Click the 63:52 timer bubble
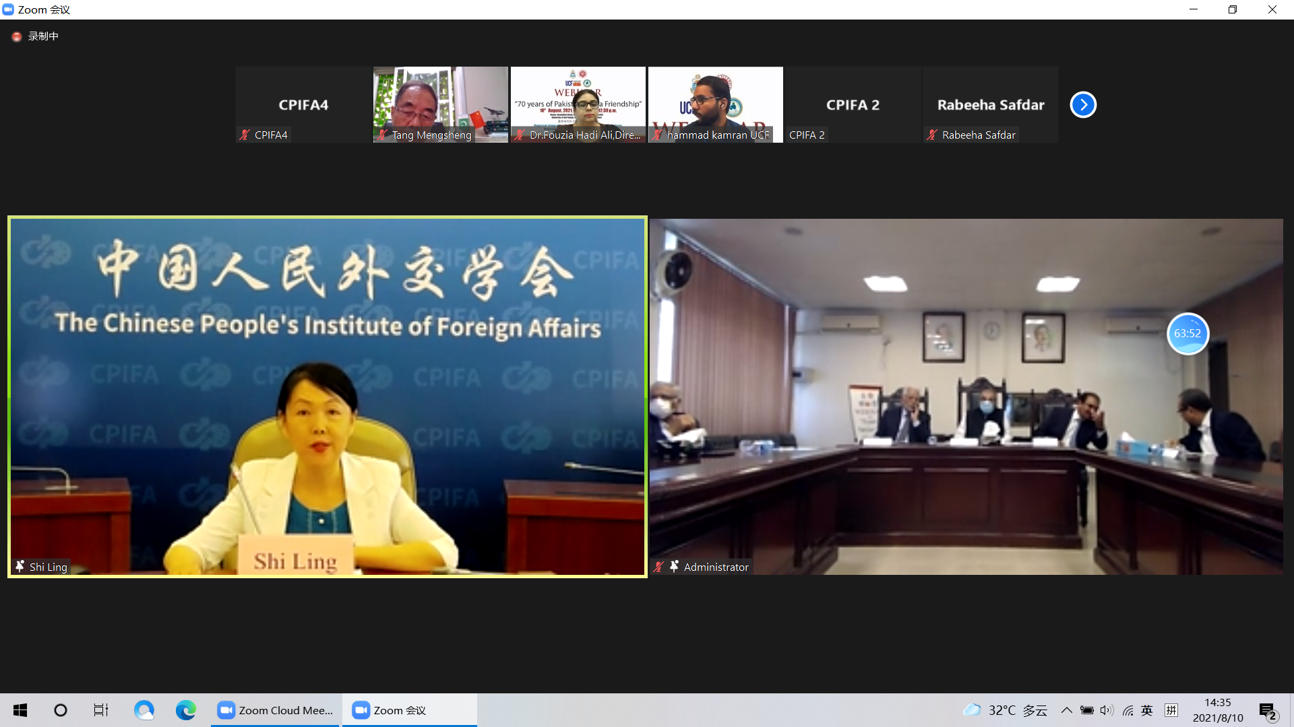 pos(1188,333)
